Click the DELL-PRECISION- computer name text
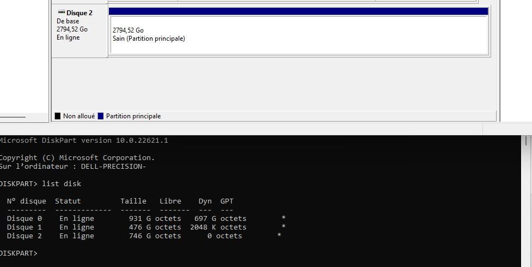The height and width of the screenshot is (267, 532). [113, 166]
